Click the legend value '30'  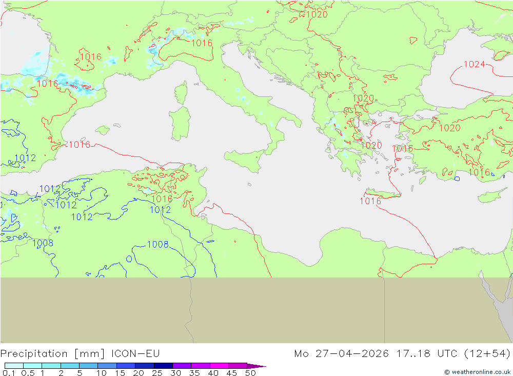175,373
